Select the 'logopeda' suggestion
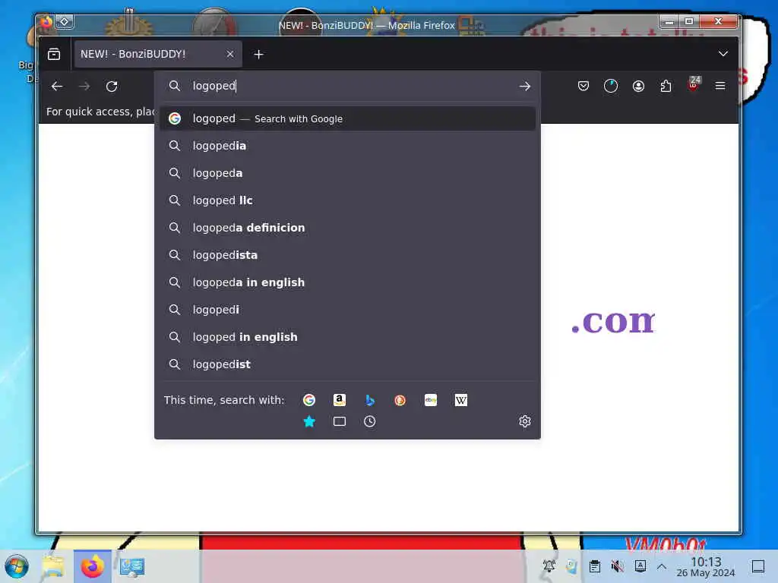The height and width of the screenshot is (583, 778). click(347, 173)
